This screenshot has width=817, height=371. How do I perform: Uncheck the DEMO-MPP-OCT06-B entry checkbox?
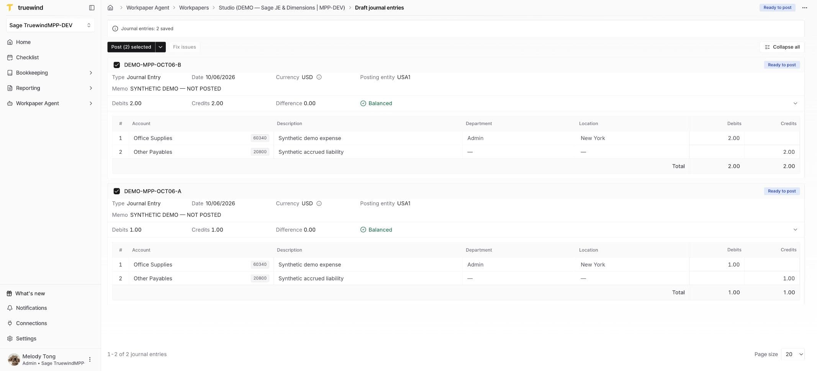click(x=117, y=65)
